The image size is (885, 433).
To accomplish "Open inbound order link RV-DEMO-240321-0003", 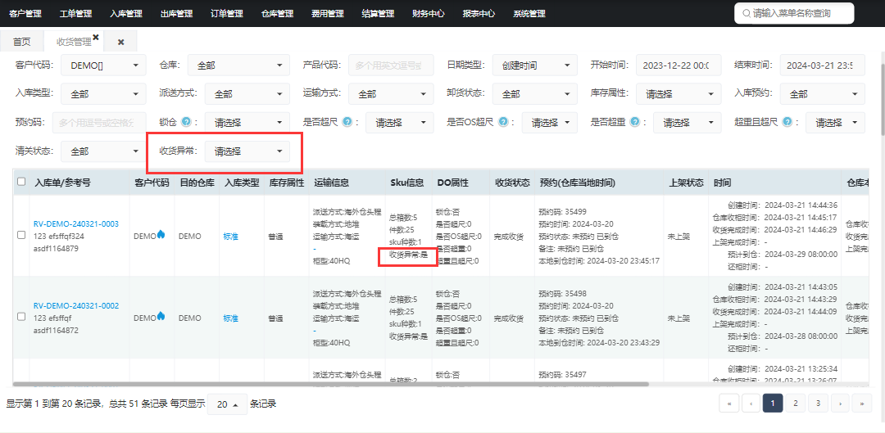I will point(76,223).
